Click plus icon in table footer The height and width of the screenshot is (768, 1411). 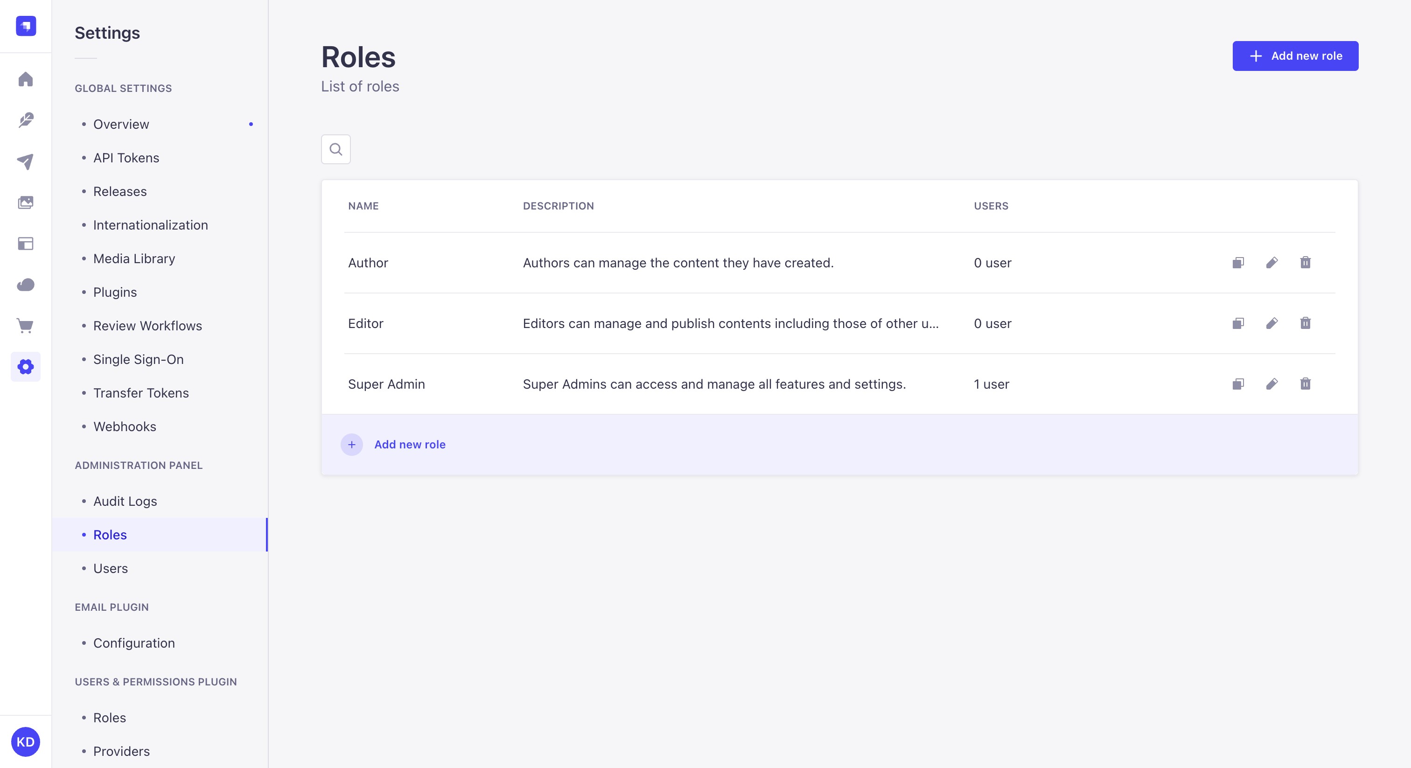click(x=352, y=444)
